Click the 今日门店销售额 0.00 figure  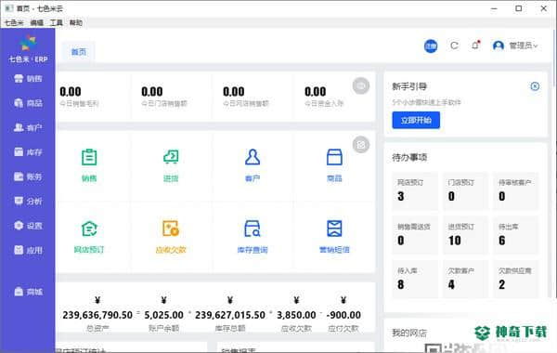click(x=152, y=92)
